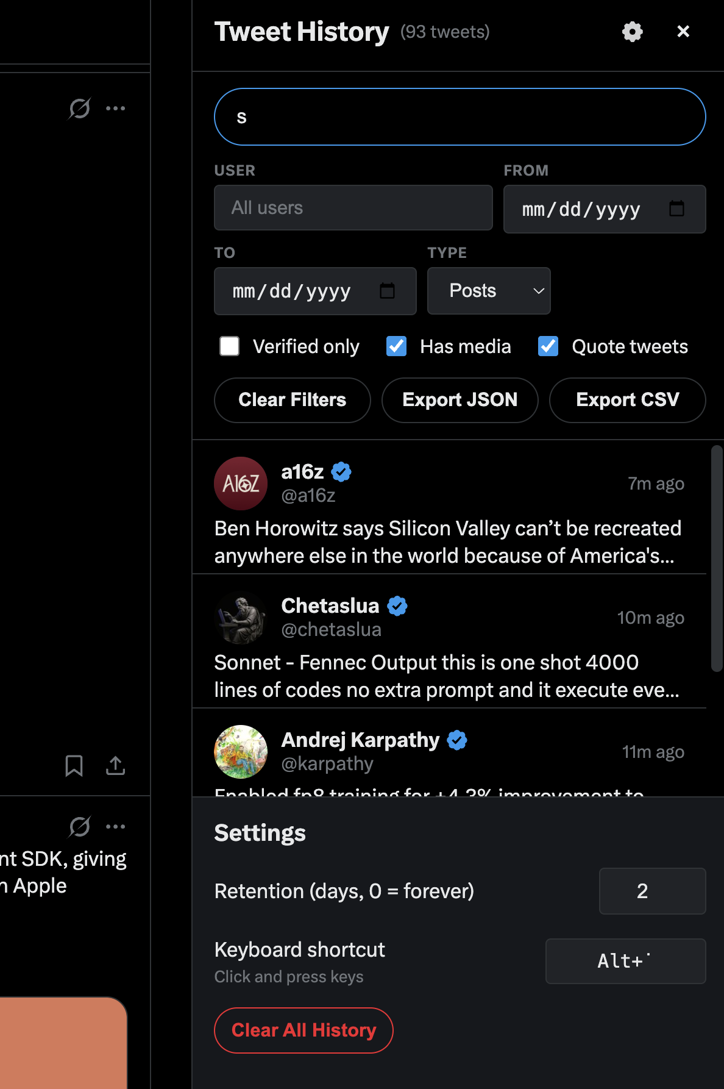Disable the Quote tweets checkbox

pyautogui.click(x=548, y=346)
